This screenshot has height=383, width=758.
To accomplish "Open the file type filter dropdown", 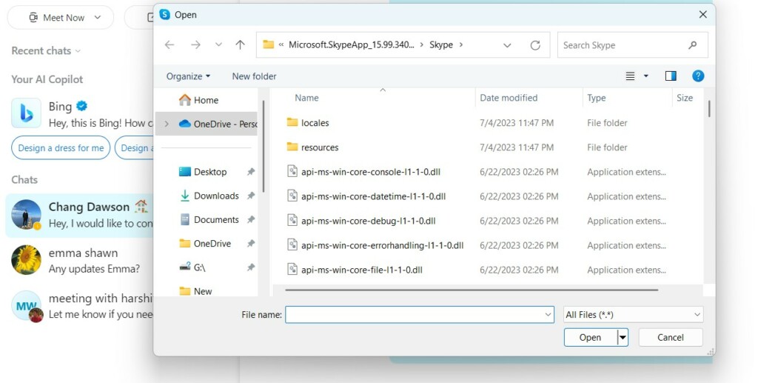I will 633,315.
